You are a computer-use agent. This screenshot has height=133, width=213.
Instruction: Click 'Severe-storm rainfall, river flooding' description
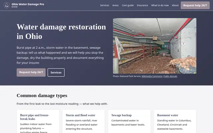tap(82, 125)
